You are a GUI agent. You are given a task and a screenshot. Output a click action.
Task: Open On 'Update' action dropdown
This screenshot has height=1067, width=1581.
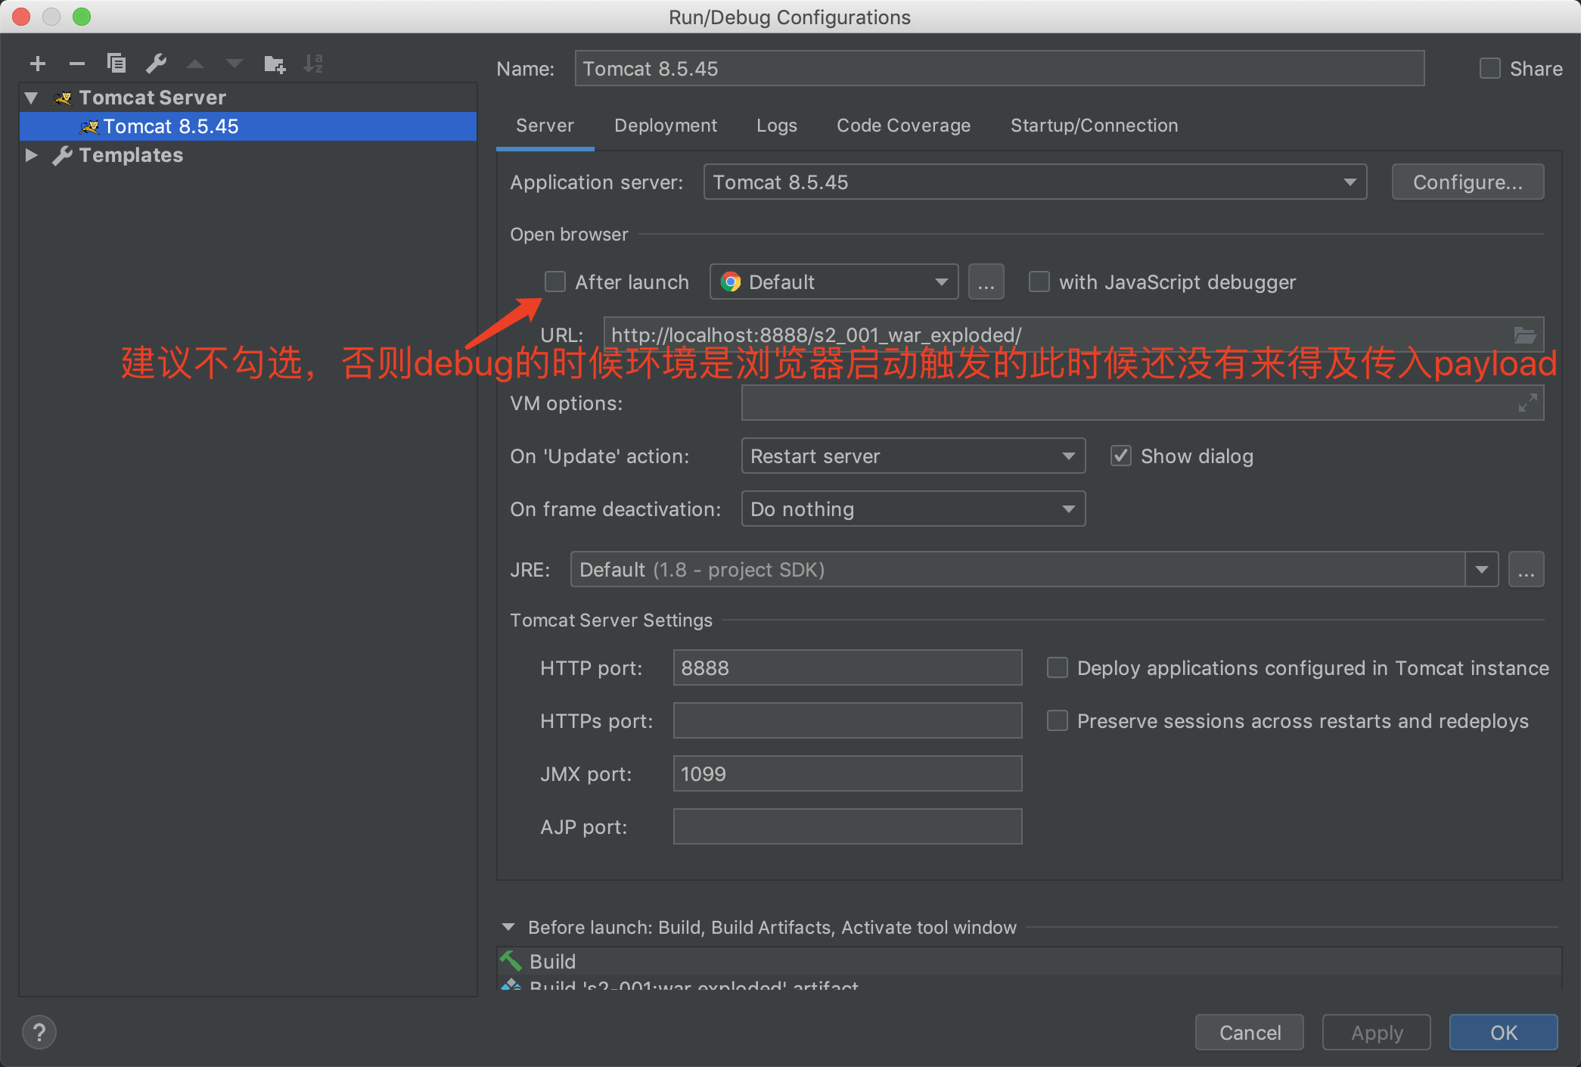point(913,456)
